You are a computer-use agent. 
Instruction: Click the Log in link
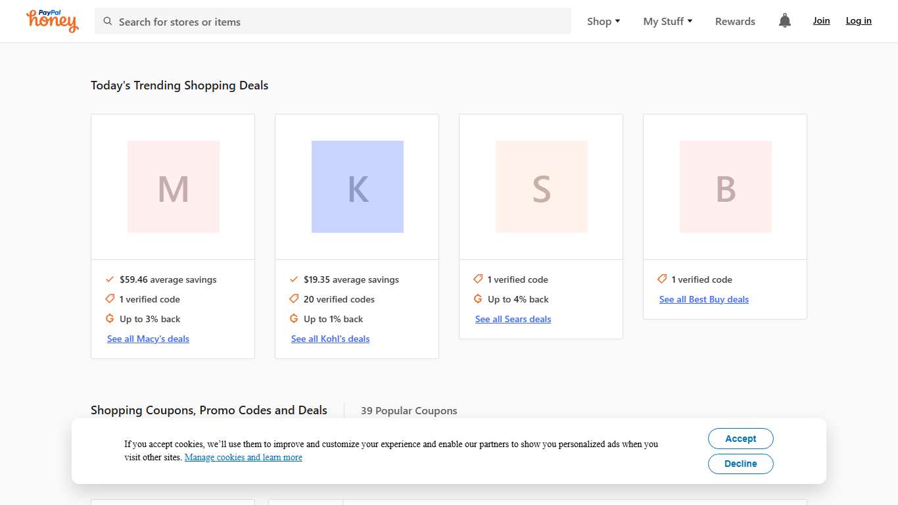pyautogui.click(x=859, y=21)
